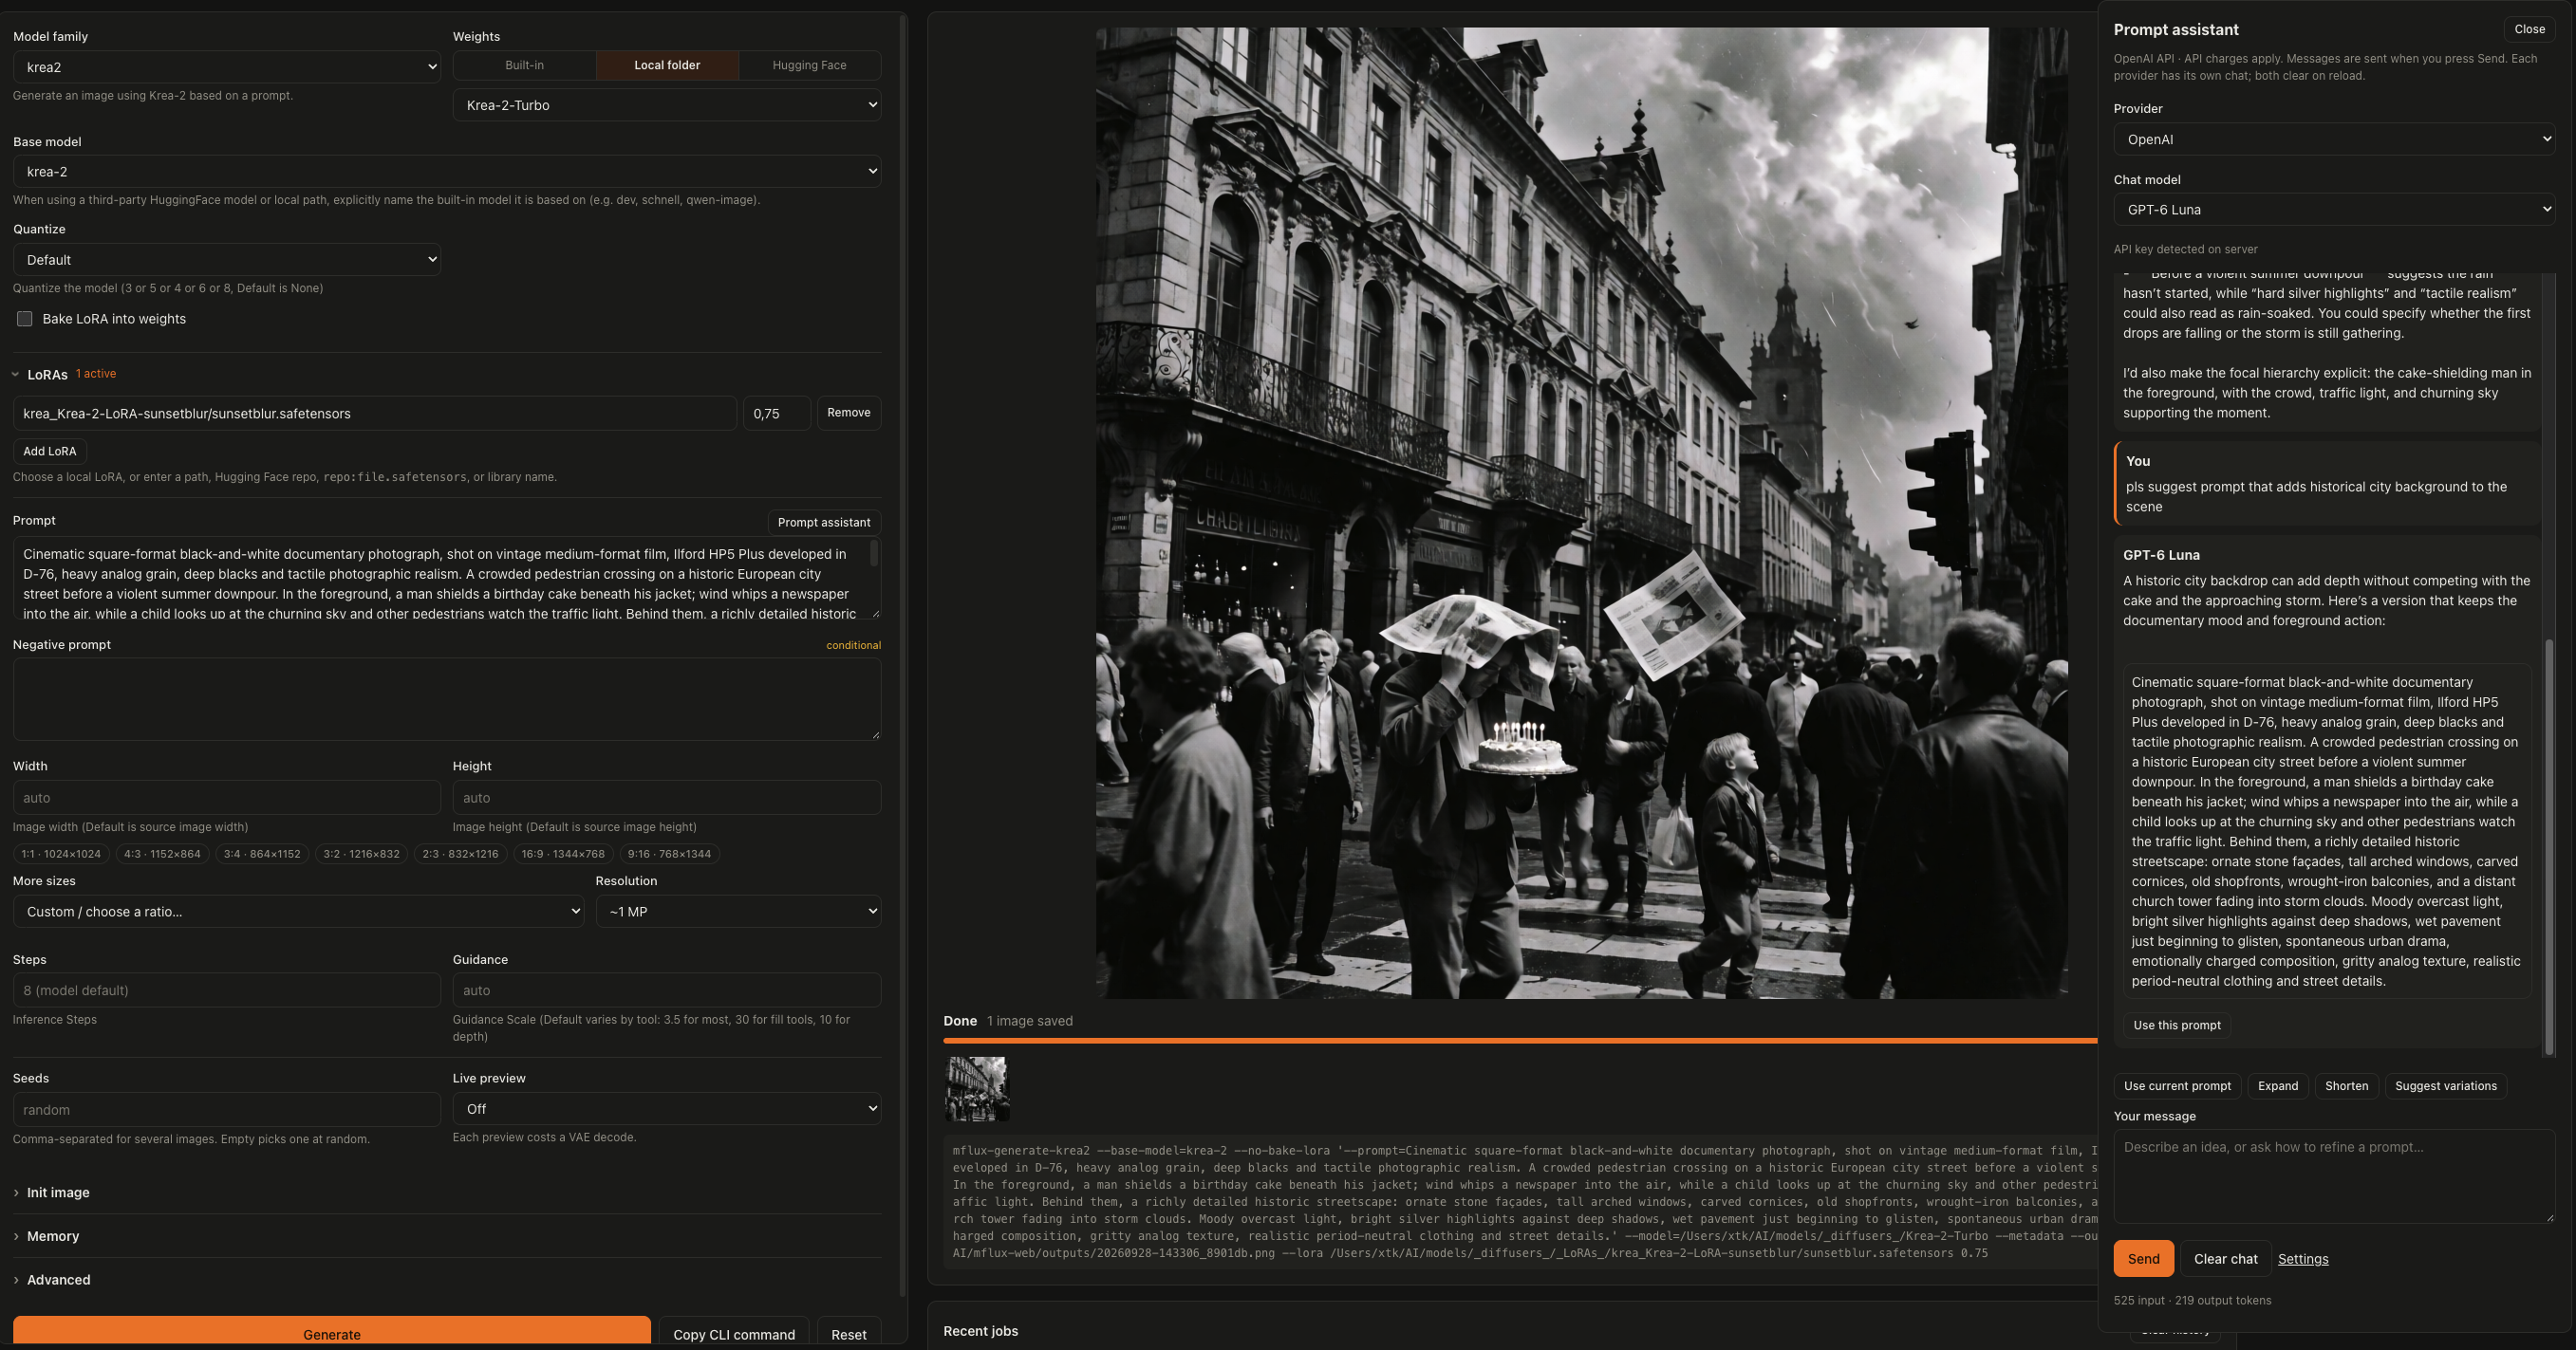Click the Generate button

pyautogui.click(x=331, y=1333)
